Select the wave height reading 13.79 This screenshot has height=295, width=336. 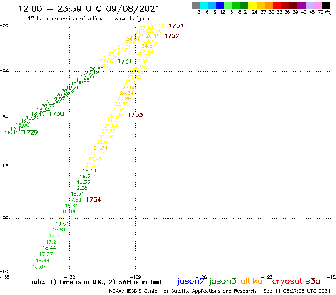(56, 236)
